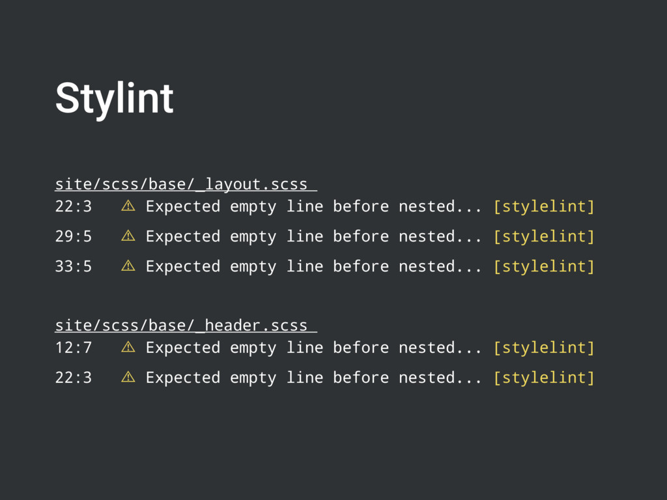
Task: Open the site/scss/base/_layout.scss file link
Action: (186, 184)
